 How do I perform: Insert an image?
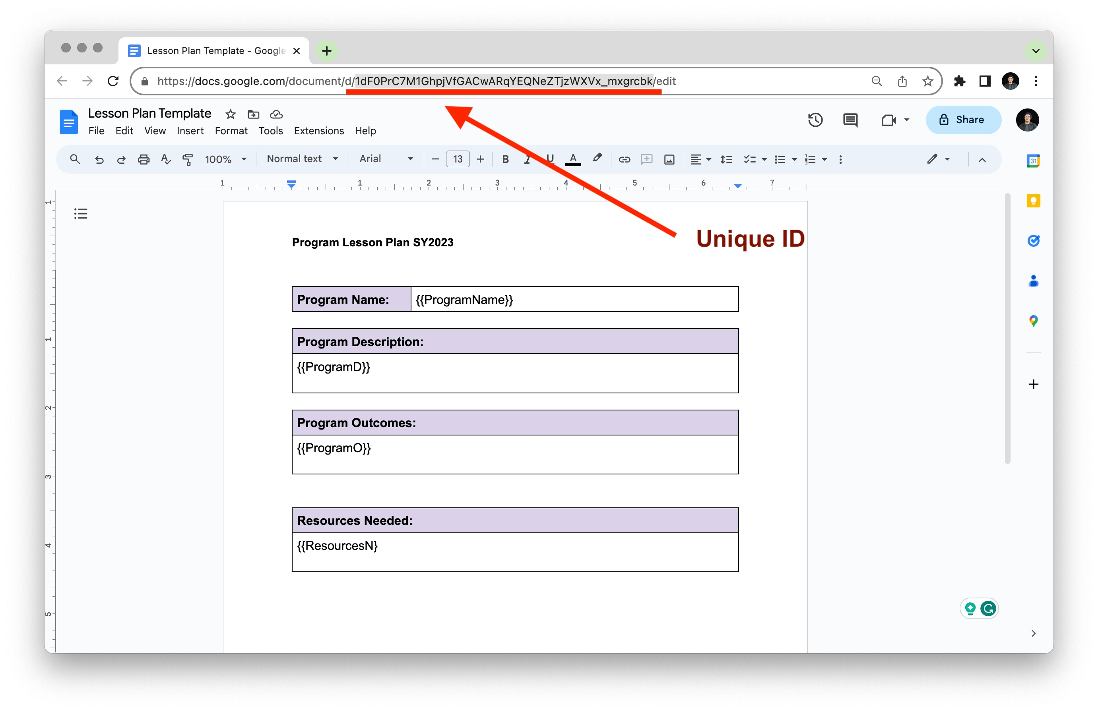669,159
